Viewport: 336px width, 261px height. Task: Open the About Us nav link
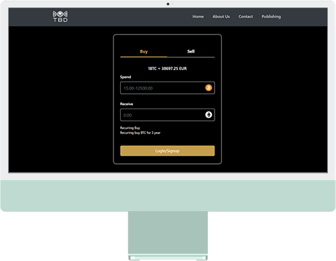click(221, 16)
